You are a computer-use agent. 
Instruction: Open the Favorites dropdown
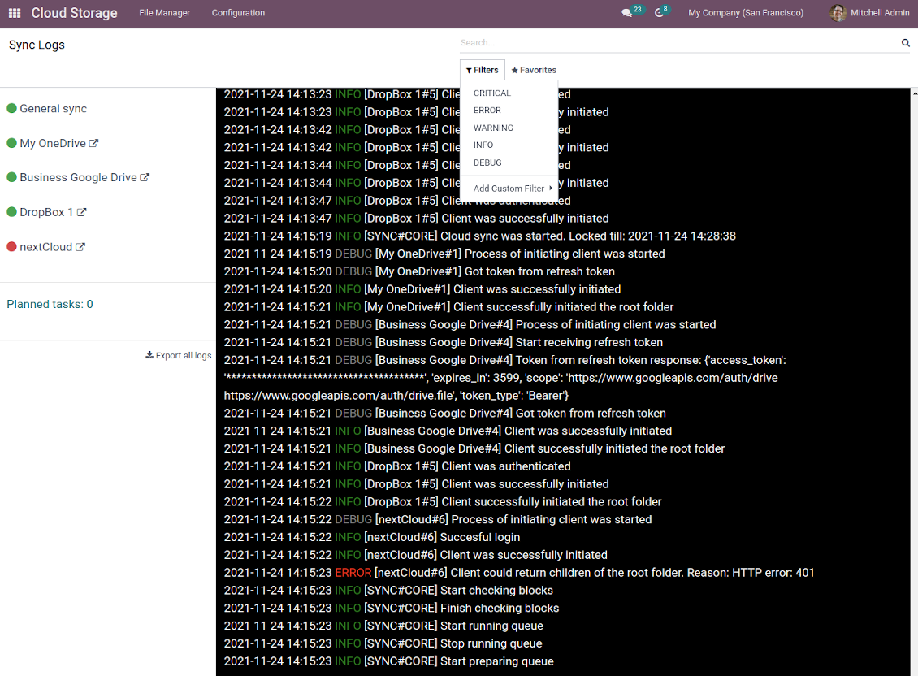[x=534, y=70]
